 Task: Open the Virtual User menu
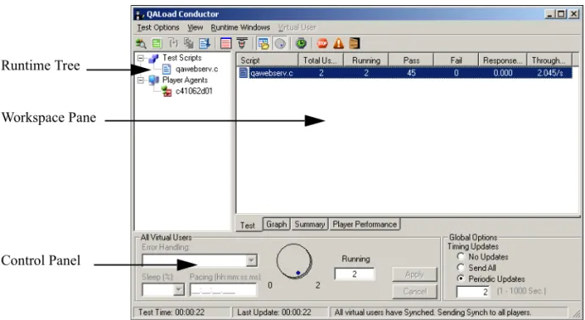[x=298, y=28]
